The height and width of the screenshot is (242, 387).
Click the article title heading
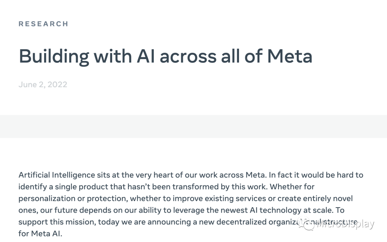165,56
